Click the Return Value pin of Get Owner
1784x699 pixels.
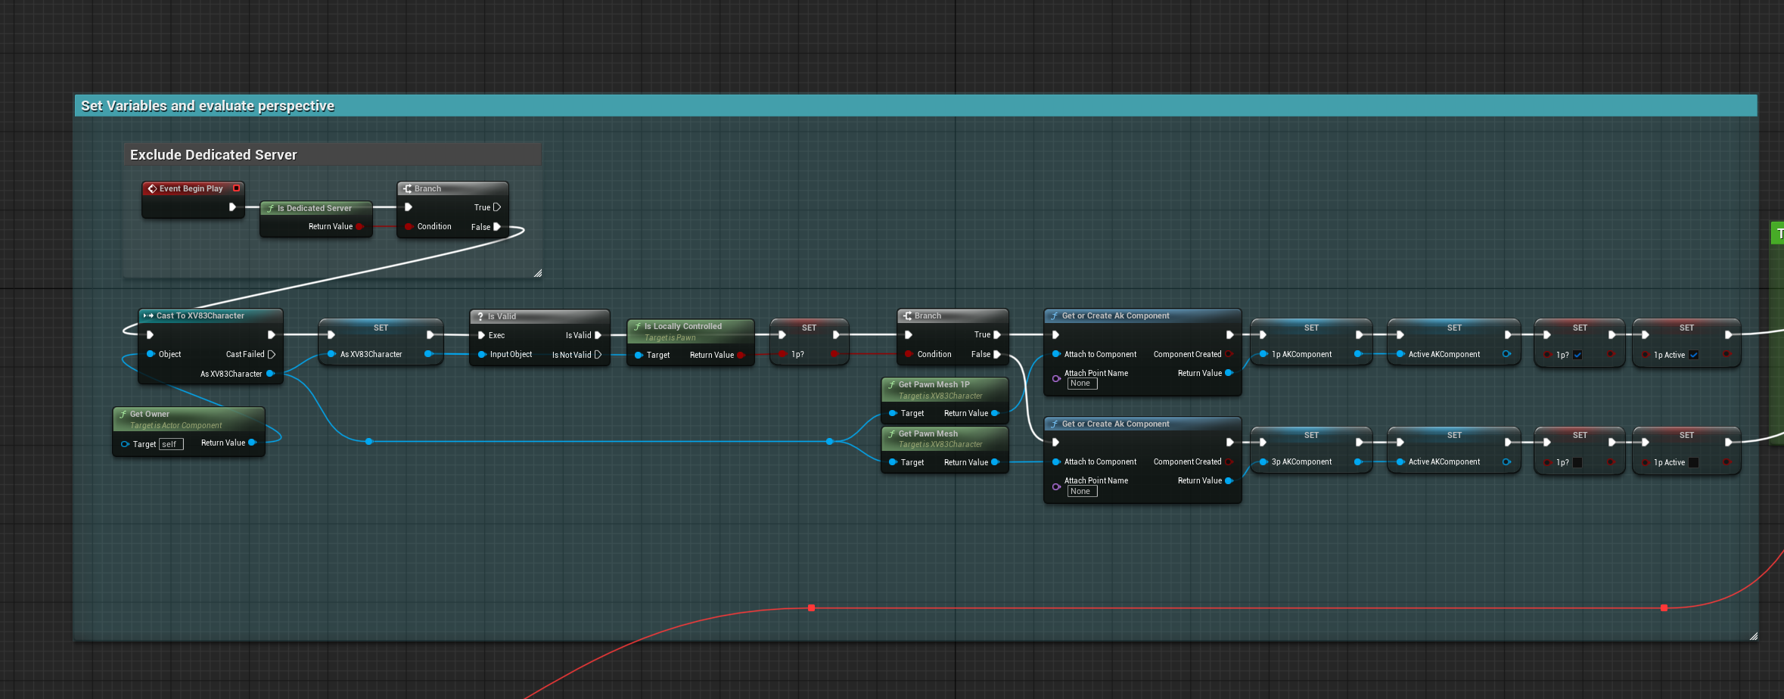[x=252, y=443]
